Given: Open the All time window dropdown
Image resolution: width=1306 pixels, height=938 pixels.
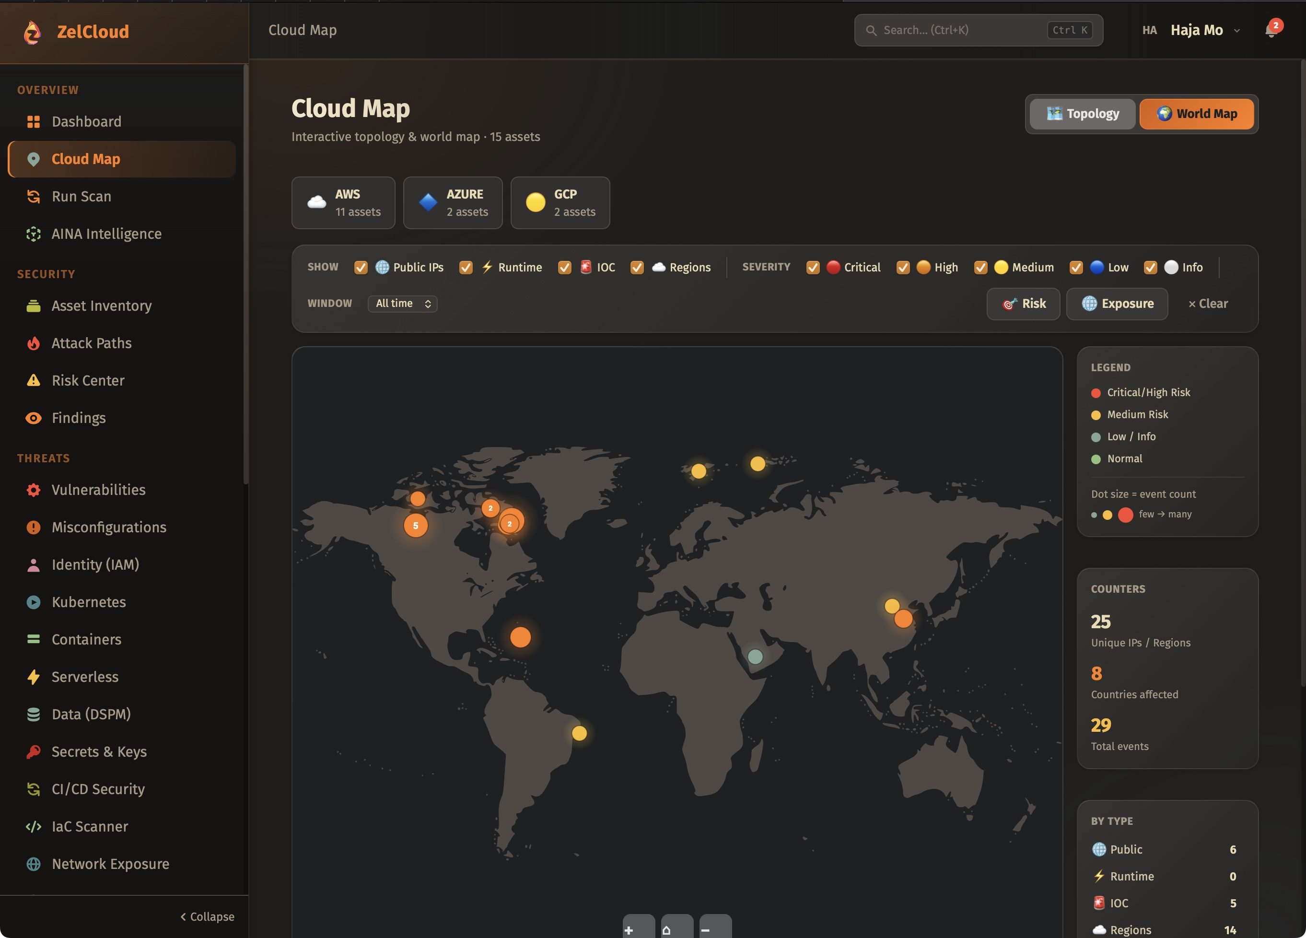Looking at the screenshot, I should pyautogui.click(x=402, y=304).
